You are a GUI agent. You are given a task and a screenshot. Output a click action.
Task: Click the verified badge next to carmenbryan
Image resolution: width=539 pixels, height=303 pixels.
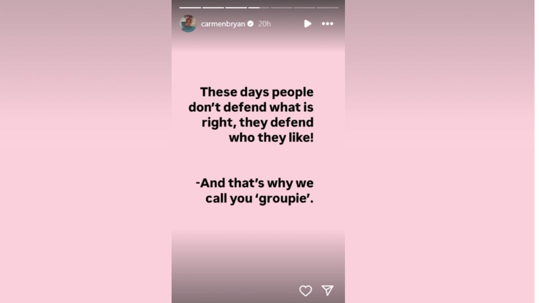(251, 24)
